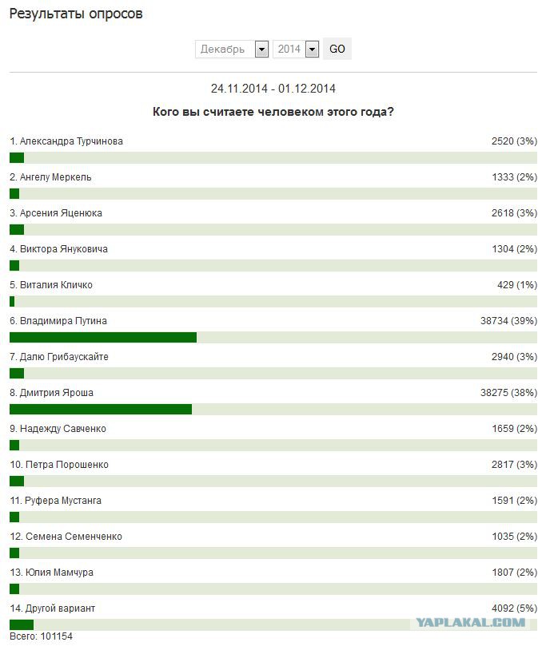Click the poll date range 24.11.2014 - 01.12.2014
The width and height of the screenshot is (546, 646).
(273, 89)
